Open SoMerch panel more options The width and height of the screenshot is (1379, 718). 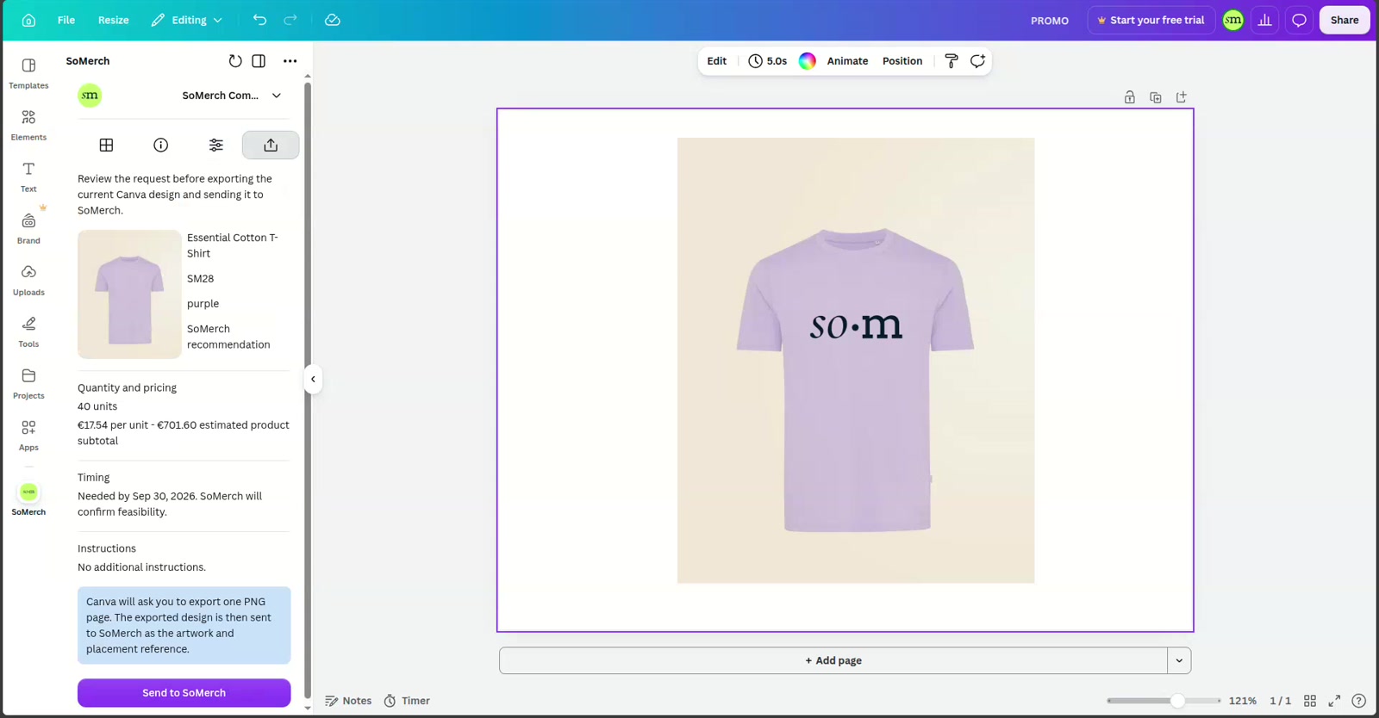(290, 61)
